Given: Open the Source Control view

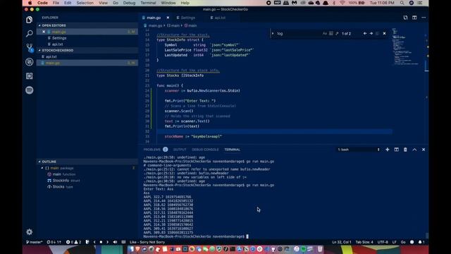Looking at the screenshot, I should point(30,47).
